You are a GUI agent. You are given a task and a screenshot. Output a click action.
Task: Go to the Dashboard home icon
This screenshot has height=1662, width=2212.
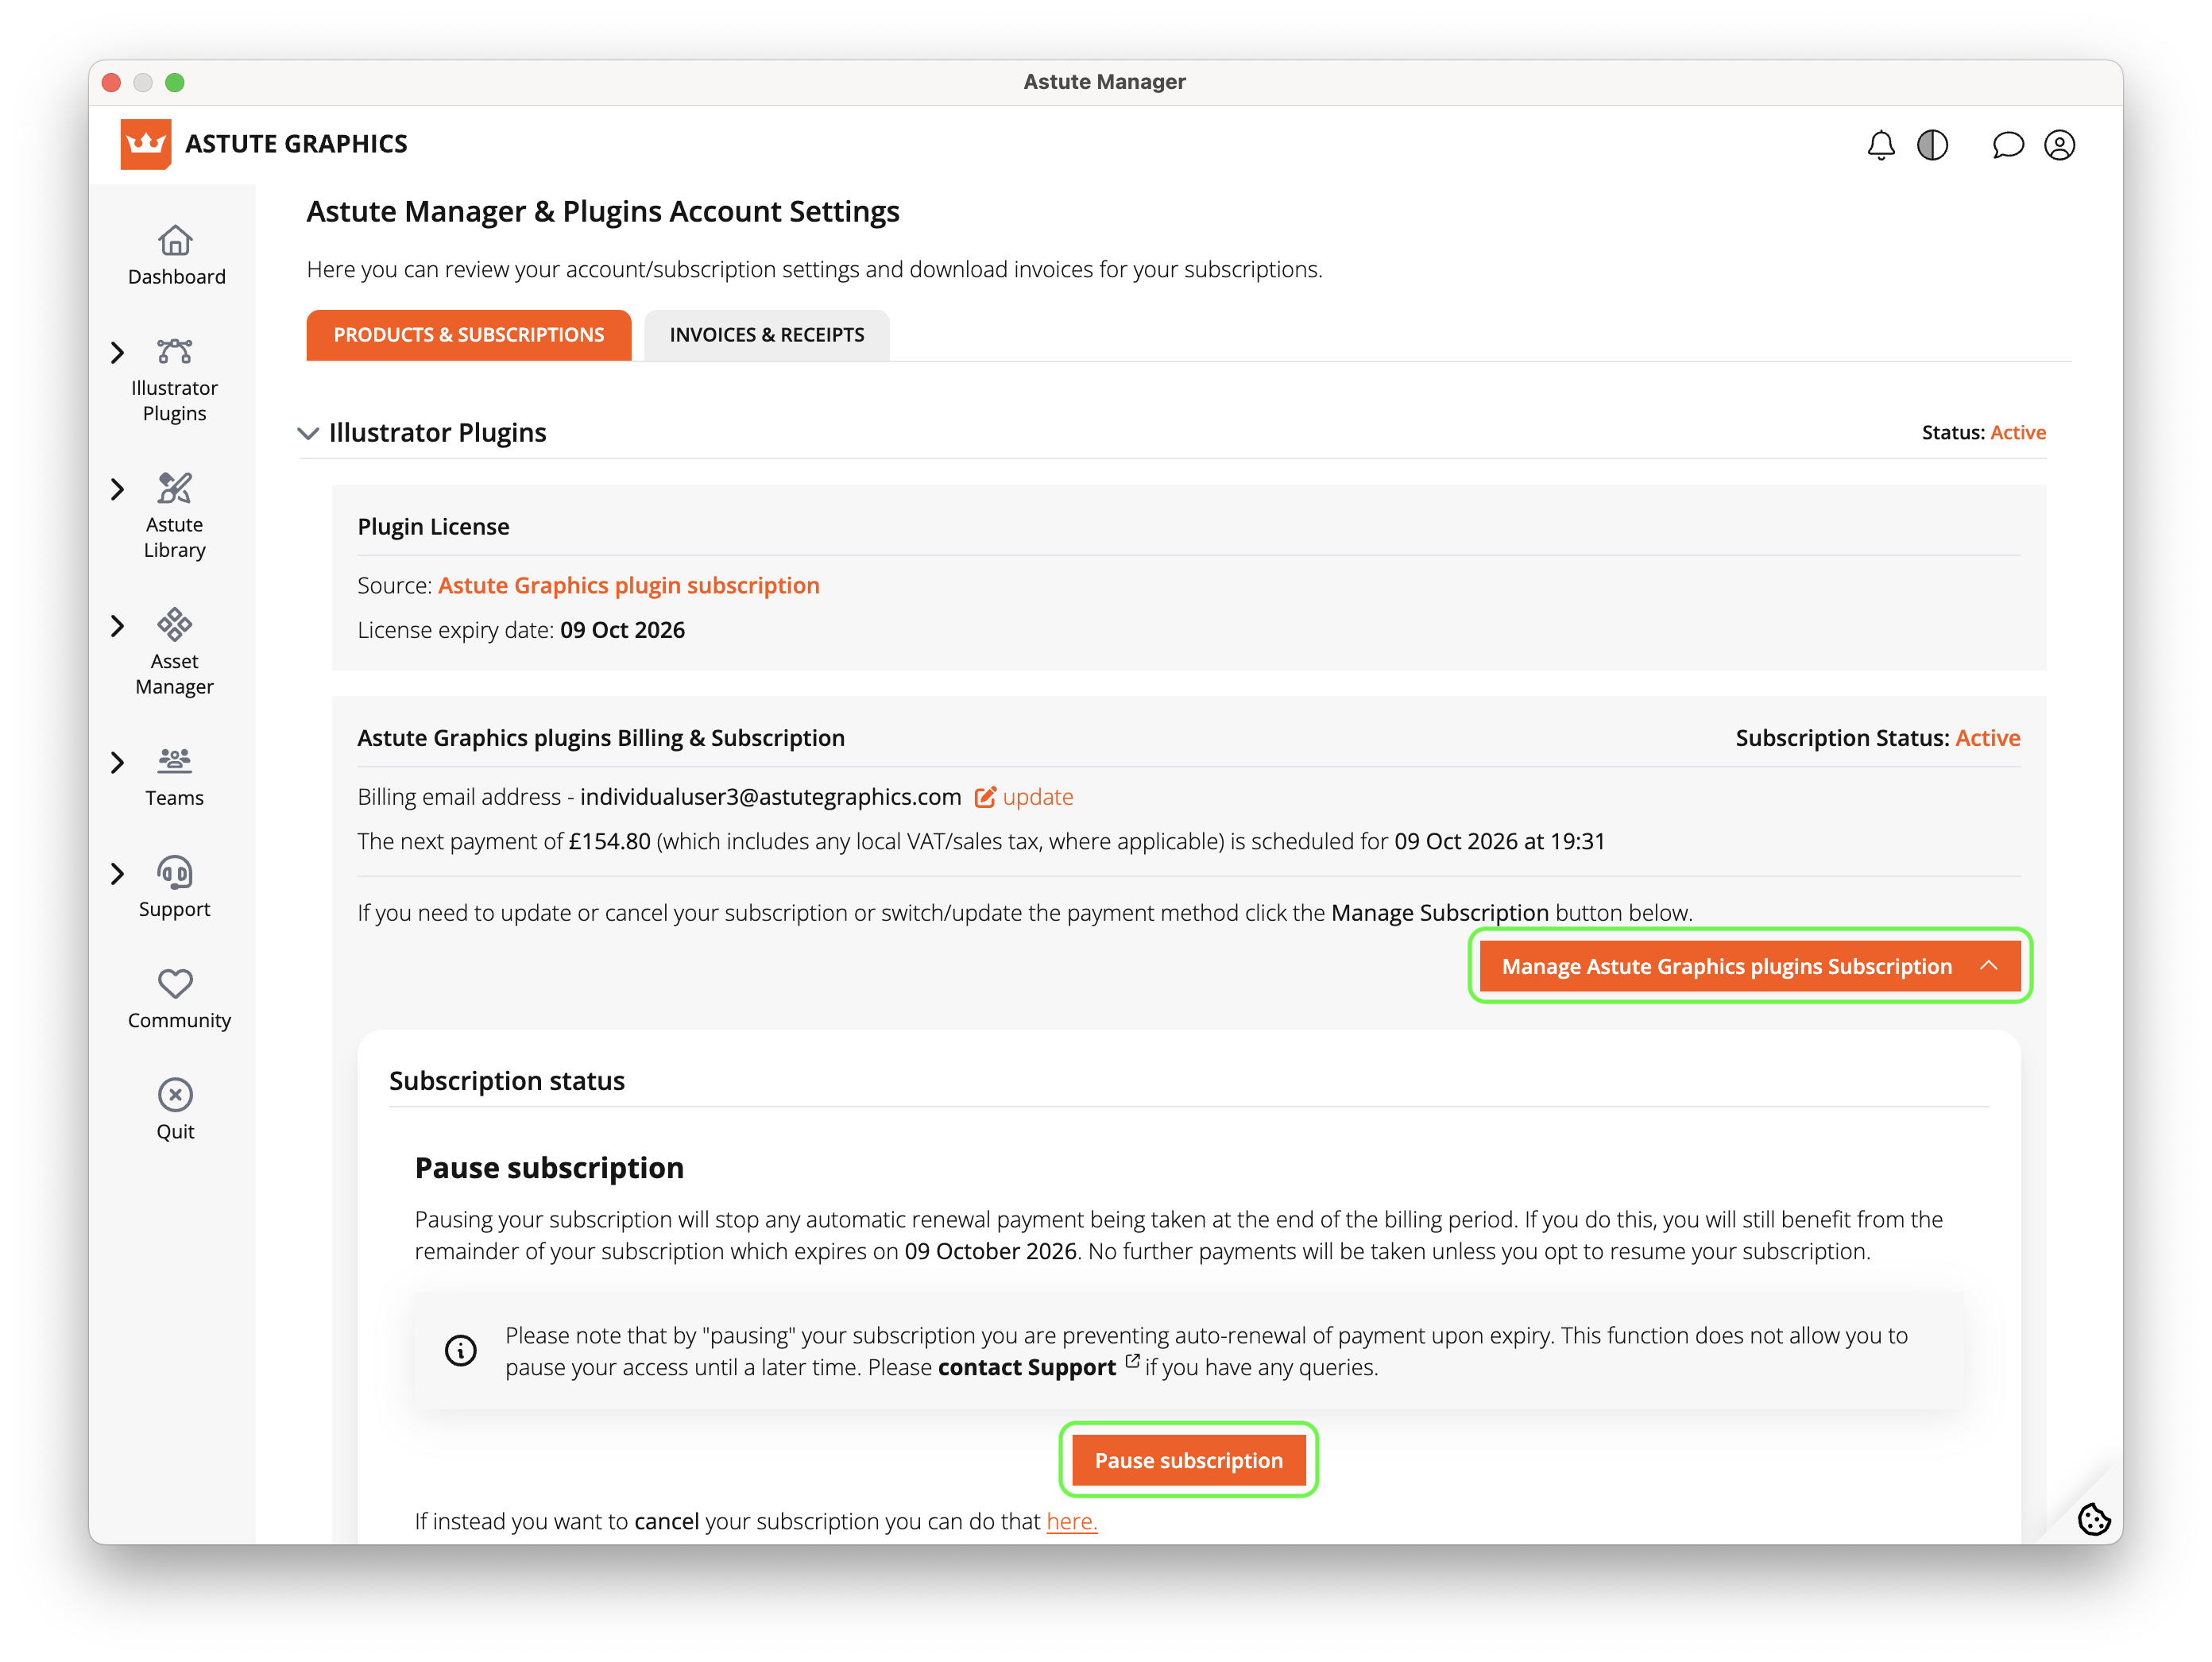[175, 241]
